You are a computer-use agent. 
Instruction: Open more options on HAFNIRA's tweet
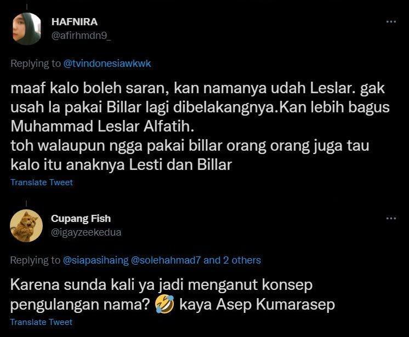coord(391,21)
